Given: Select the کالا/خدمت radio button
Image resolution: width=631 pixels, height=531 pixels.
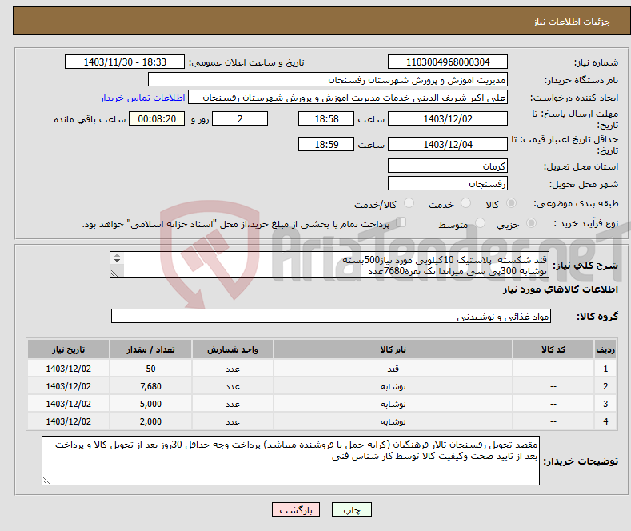Looking at the screenshot, I should pyautogui.click(x=409, y=203).
